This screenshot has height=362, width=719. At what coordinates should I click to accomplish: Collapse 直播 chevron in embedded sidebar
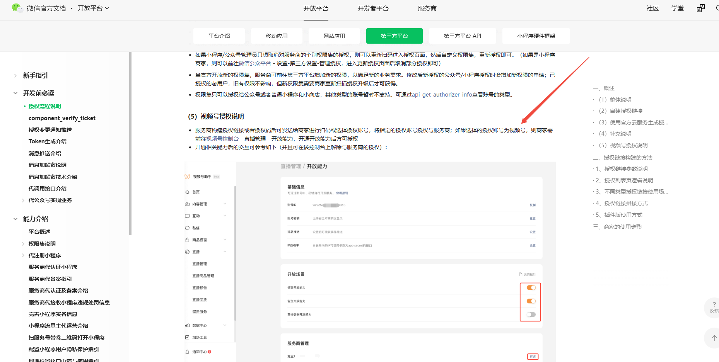225,252
